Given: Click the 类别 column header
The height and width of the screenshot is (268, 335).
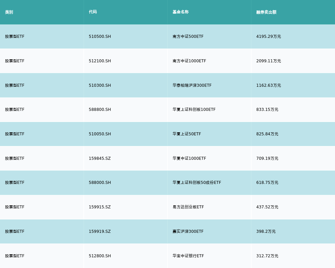Looking at the screenshot, I should click(9, 12).
